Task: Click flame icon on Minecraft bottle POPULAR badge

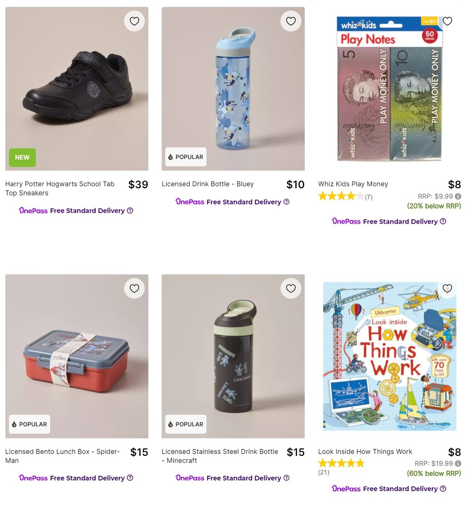Action: pyautogui.click(x=171, y=424)
